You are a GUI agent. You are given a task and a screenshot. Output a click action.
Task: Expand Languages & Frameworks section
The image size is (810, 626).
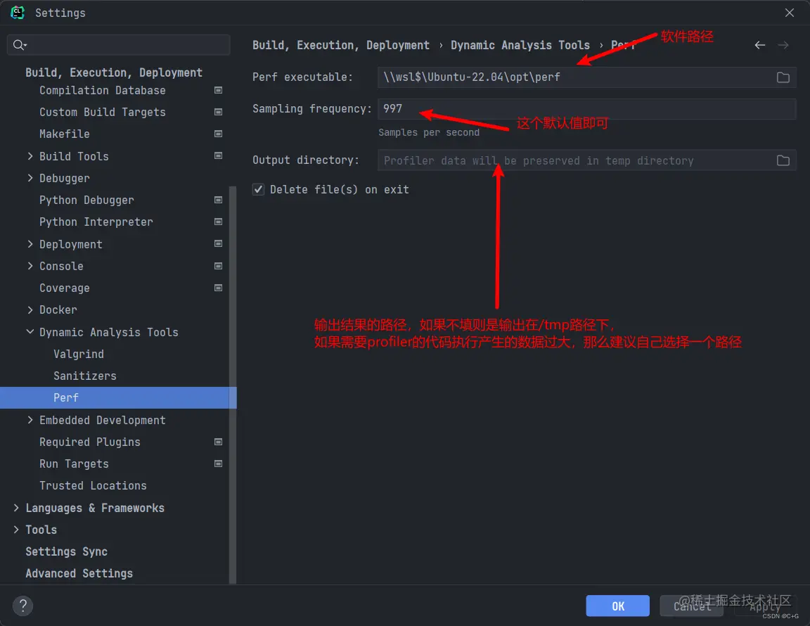click(16, 508)
